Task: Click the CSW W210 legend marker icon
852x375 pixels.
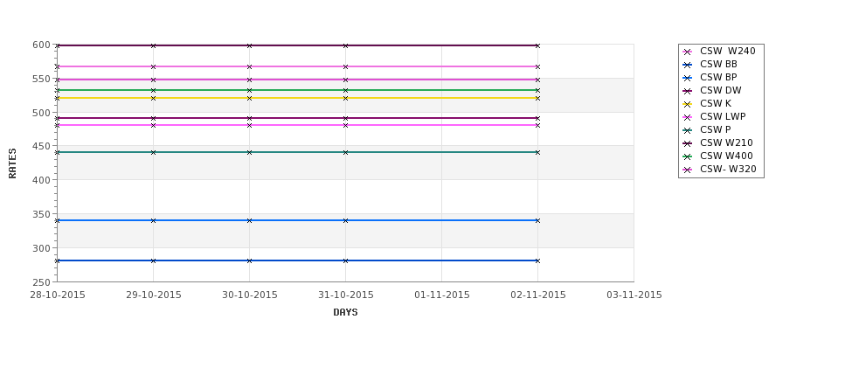Action: pyautogui.click(x=688, y=143)
